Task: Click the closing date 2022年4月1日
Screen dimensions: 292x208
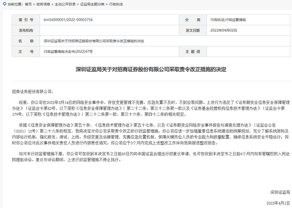Action: point(278,203)
